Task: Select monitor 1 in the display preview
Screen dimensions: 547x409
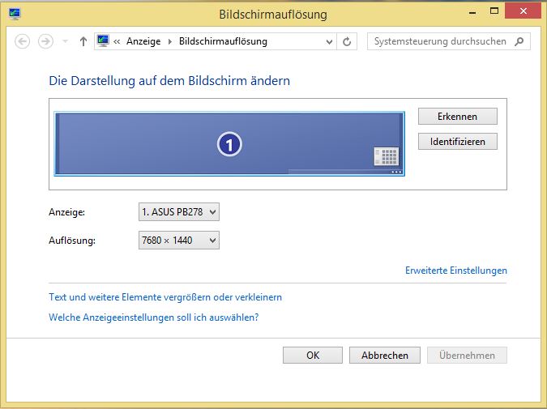Action: point(229,143)
